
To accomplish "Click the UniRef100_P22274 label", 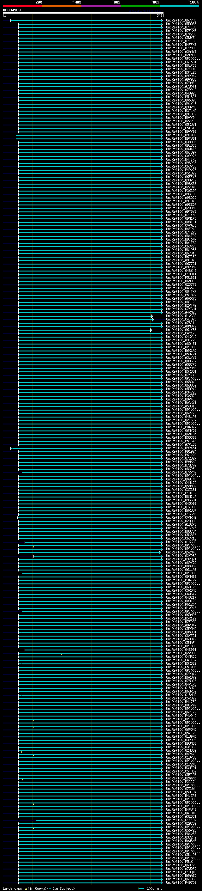I will tap(181, 782).
